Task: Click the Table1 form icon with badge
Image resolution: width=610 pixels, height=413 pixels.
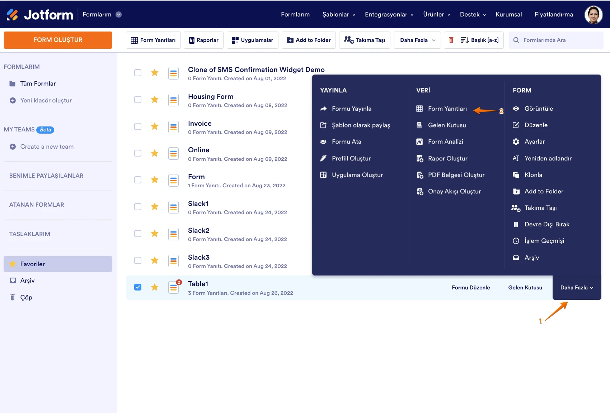Action: 174,287
